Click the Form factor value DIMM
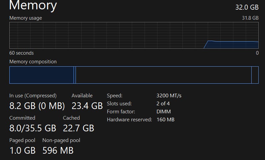This screenshot has height=160, width=265. 163,112
